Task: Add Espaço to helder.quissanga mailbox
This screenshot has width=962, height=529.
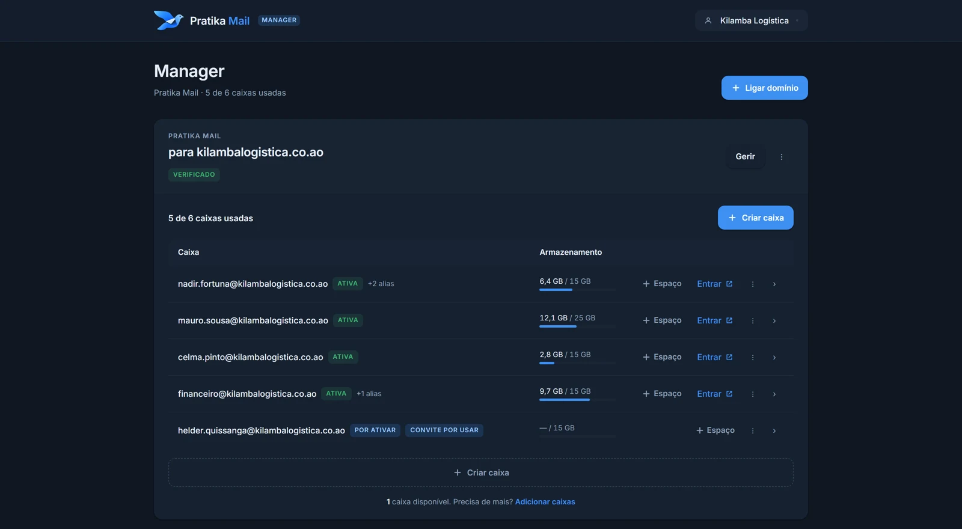Action: point(715,430)
